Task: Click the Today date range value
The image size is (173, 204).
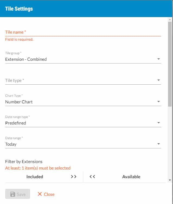Action: [11, 144]
